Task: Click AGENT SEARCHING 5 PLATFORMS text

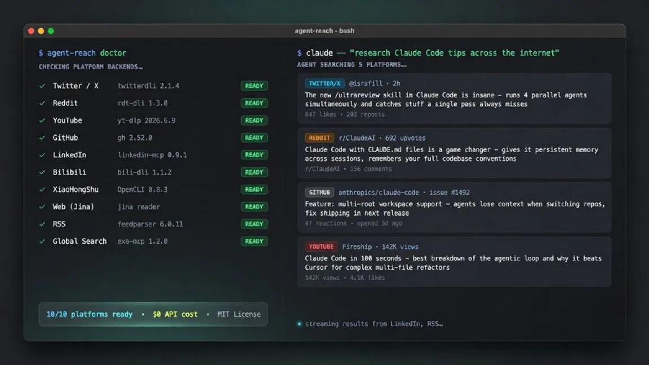Action: tap(352, 65)
